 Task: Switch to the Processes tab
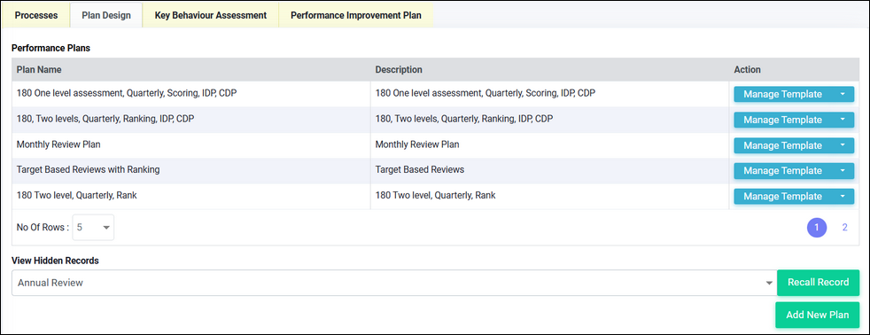(36, 15)
